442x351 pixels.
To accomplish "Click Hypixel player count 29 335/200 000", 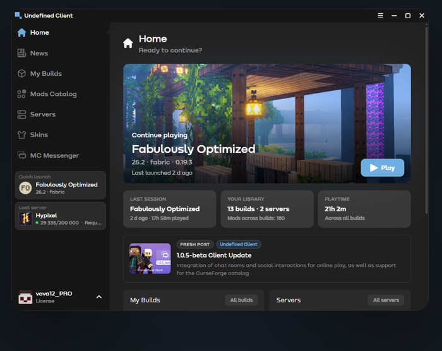I will pos(59,223).
